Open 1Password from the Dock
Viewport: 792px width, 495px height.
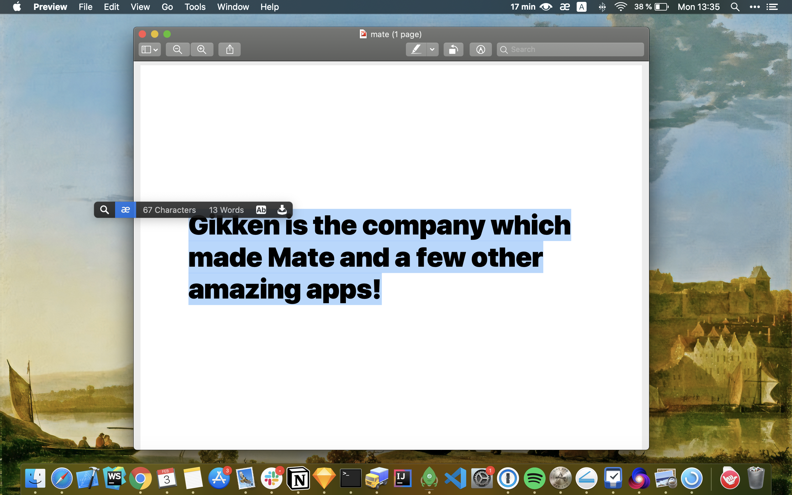point(508,478)
